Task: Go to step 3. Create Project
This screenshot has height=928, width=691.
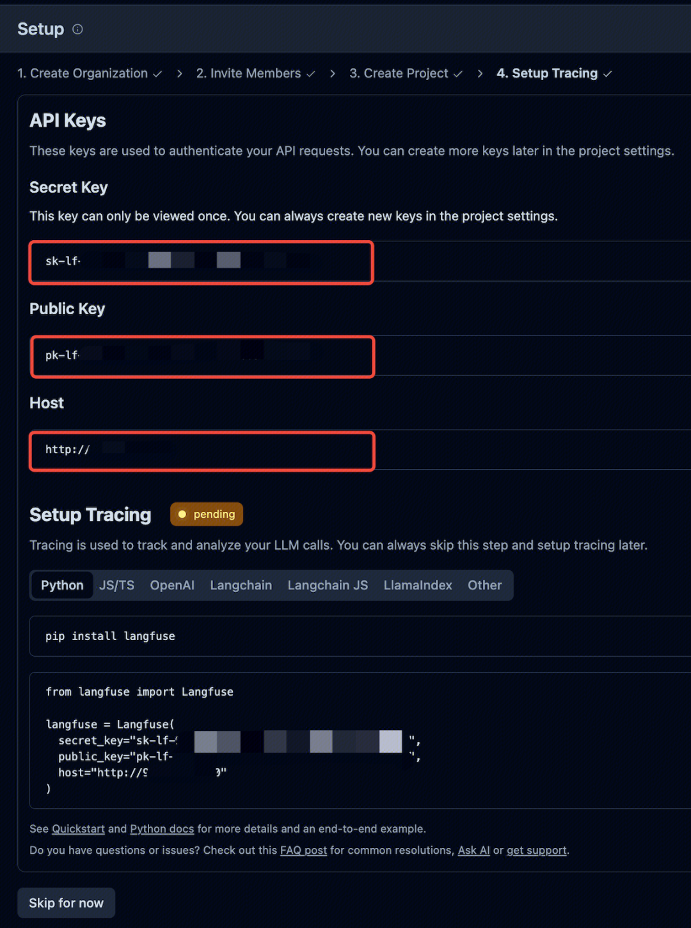Action: [406, 74]
